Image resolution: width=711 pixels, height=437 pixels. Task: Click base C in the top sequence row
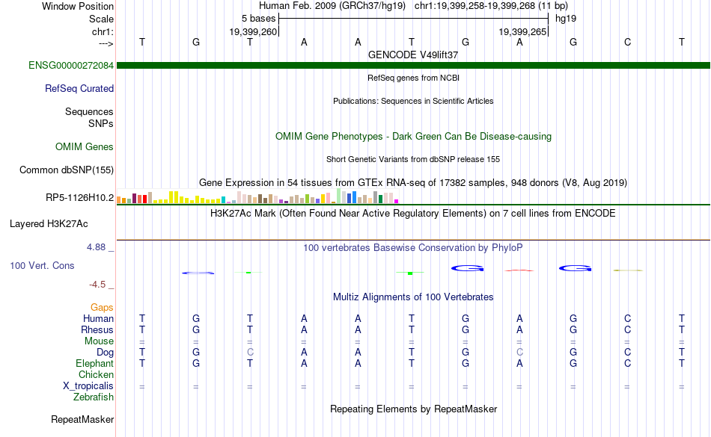click(x=628, y=42)
